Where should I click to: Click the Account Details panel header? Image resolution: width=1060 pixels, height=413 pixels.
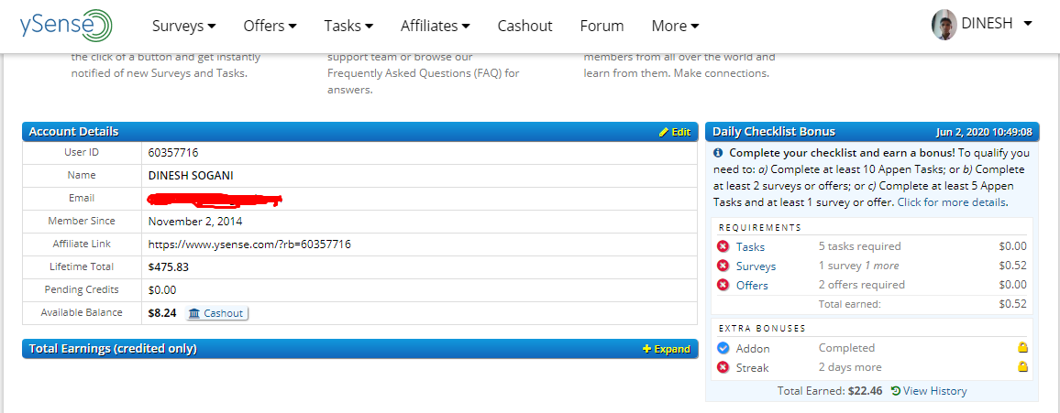pos(359,132)
